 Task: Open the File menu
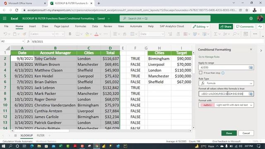click(x=6, y=26)
